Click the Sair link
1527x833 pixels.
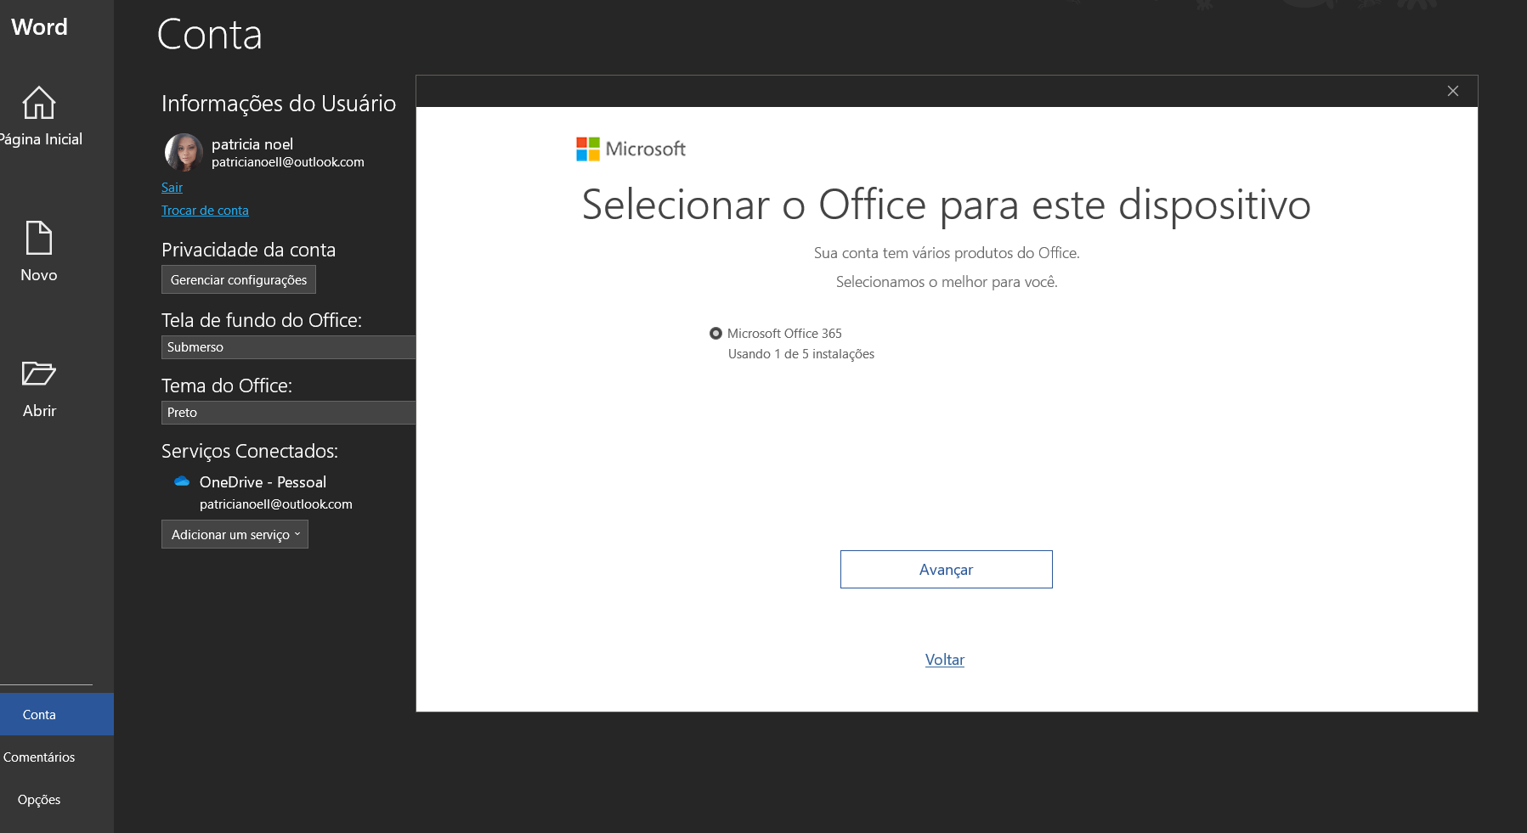172,188
